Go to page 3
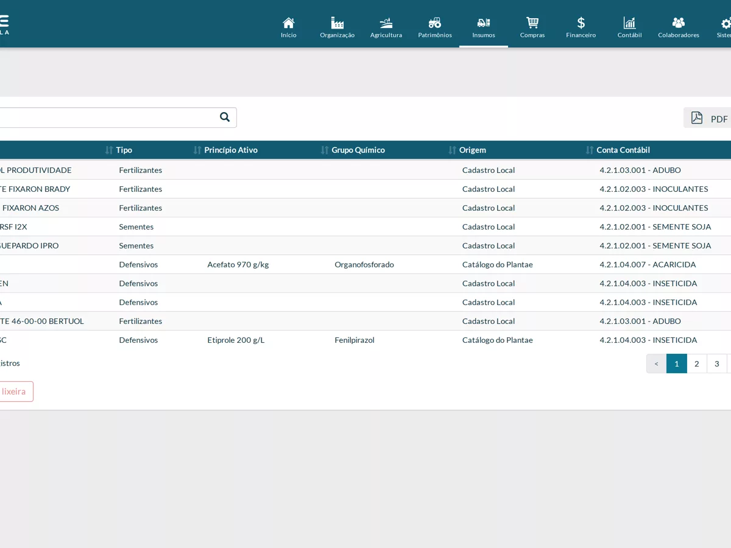 coord(717,364)
